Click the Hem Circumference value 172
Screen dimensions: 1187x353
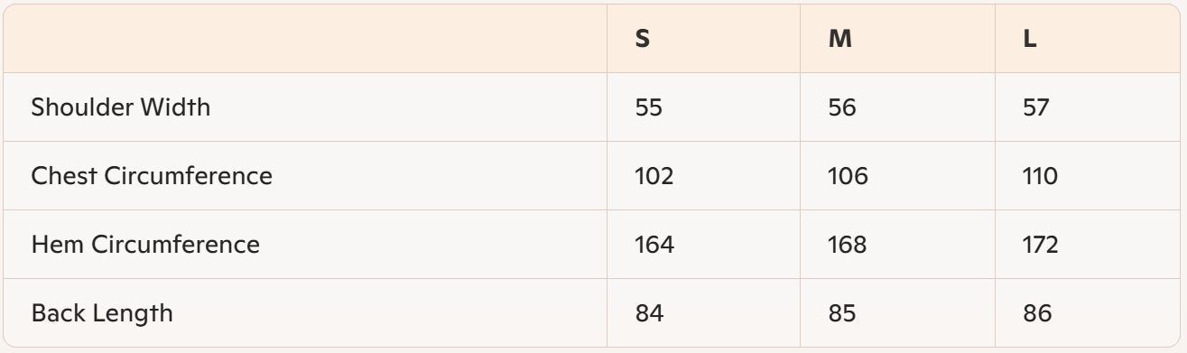coord(1042,246)
